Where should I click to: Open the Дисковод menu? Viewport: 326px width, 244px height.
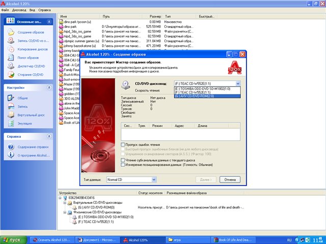pyautogui.click(x=19, y=10)
